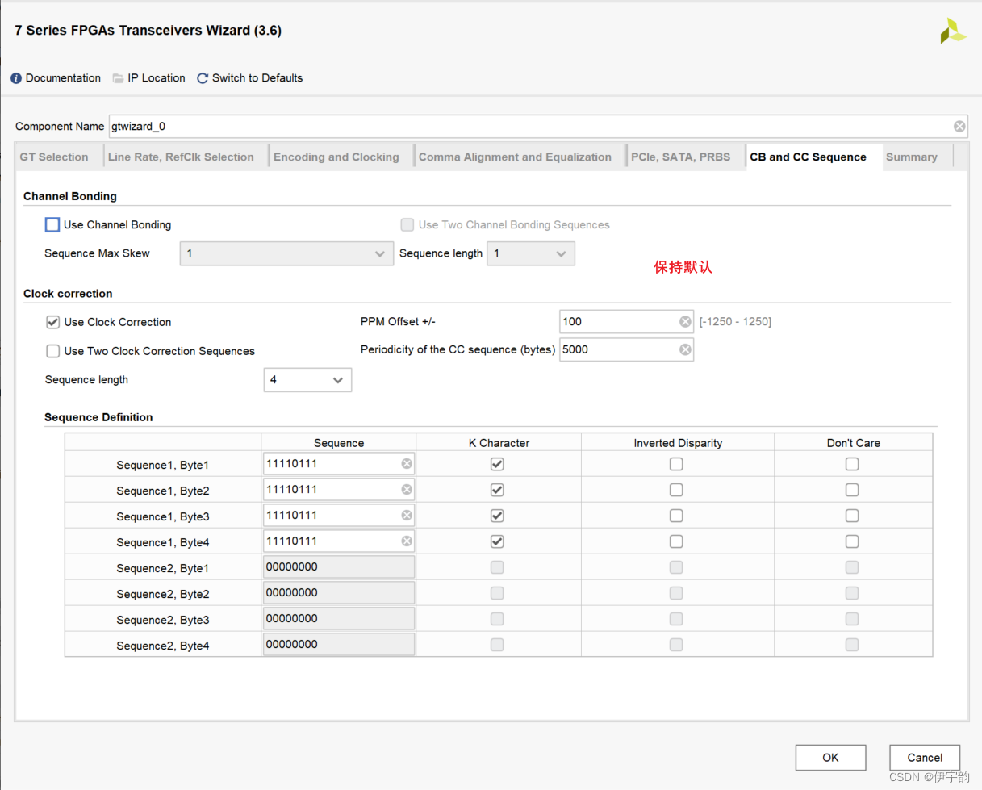982x790 pixels.
Task: Open the Documentation link
Action: point(63,78)
